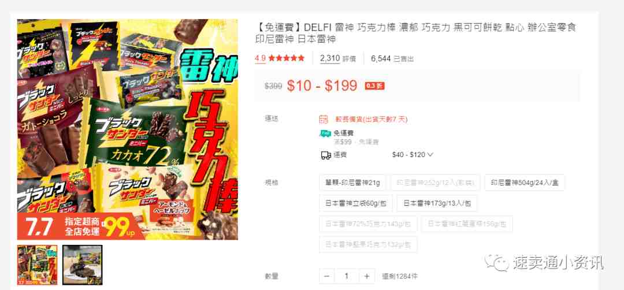Click the WeChat logo watermark
The height and width of the screenshot is (290, 624).
(x=497, y=262)
